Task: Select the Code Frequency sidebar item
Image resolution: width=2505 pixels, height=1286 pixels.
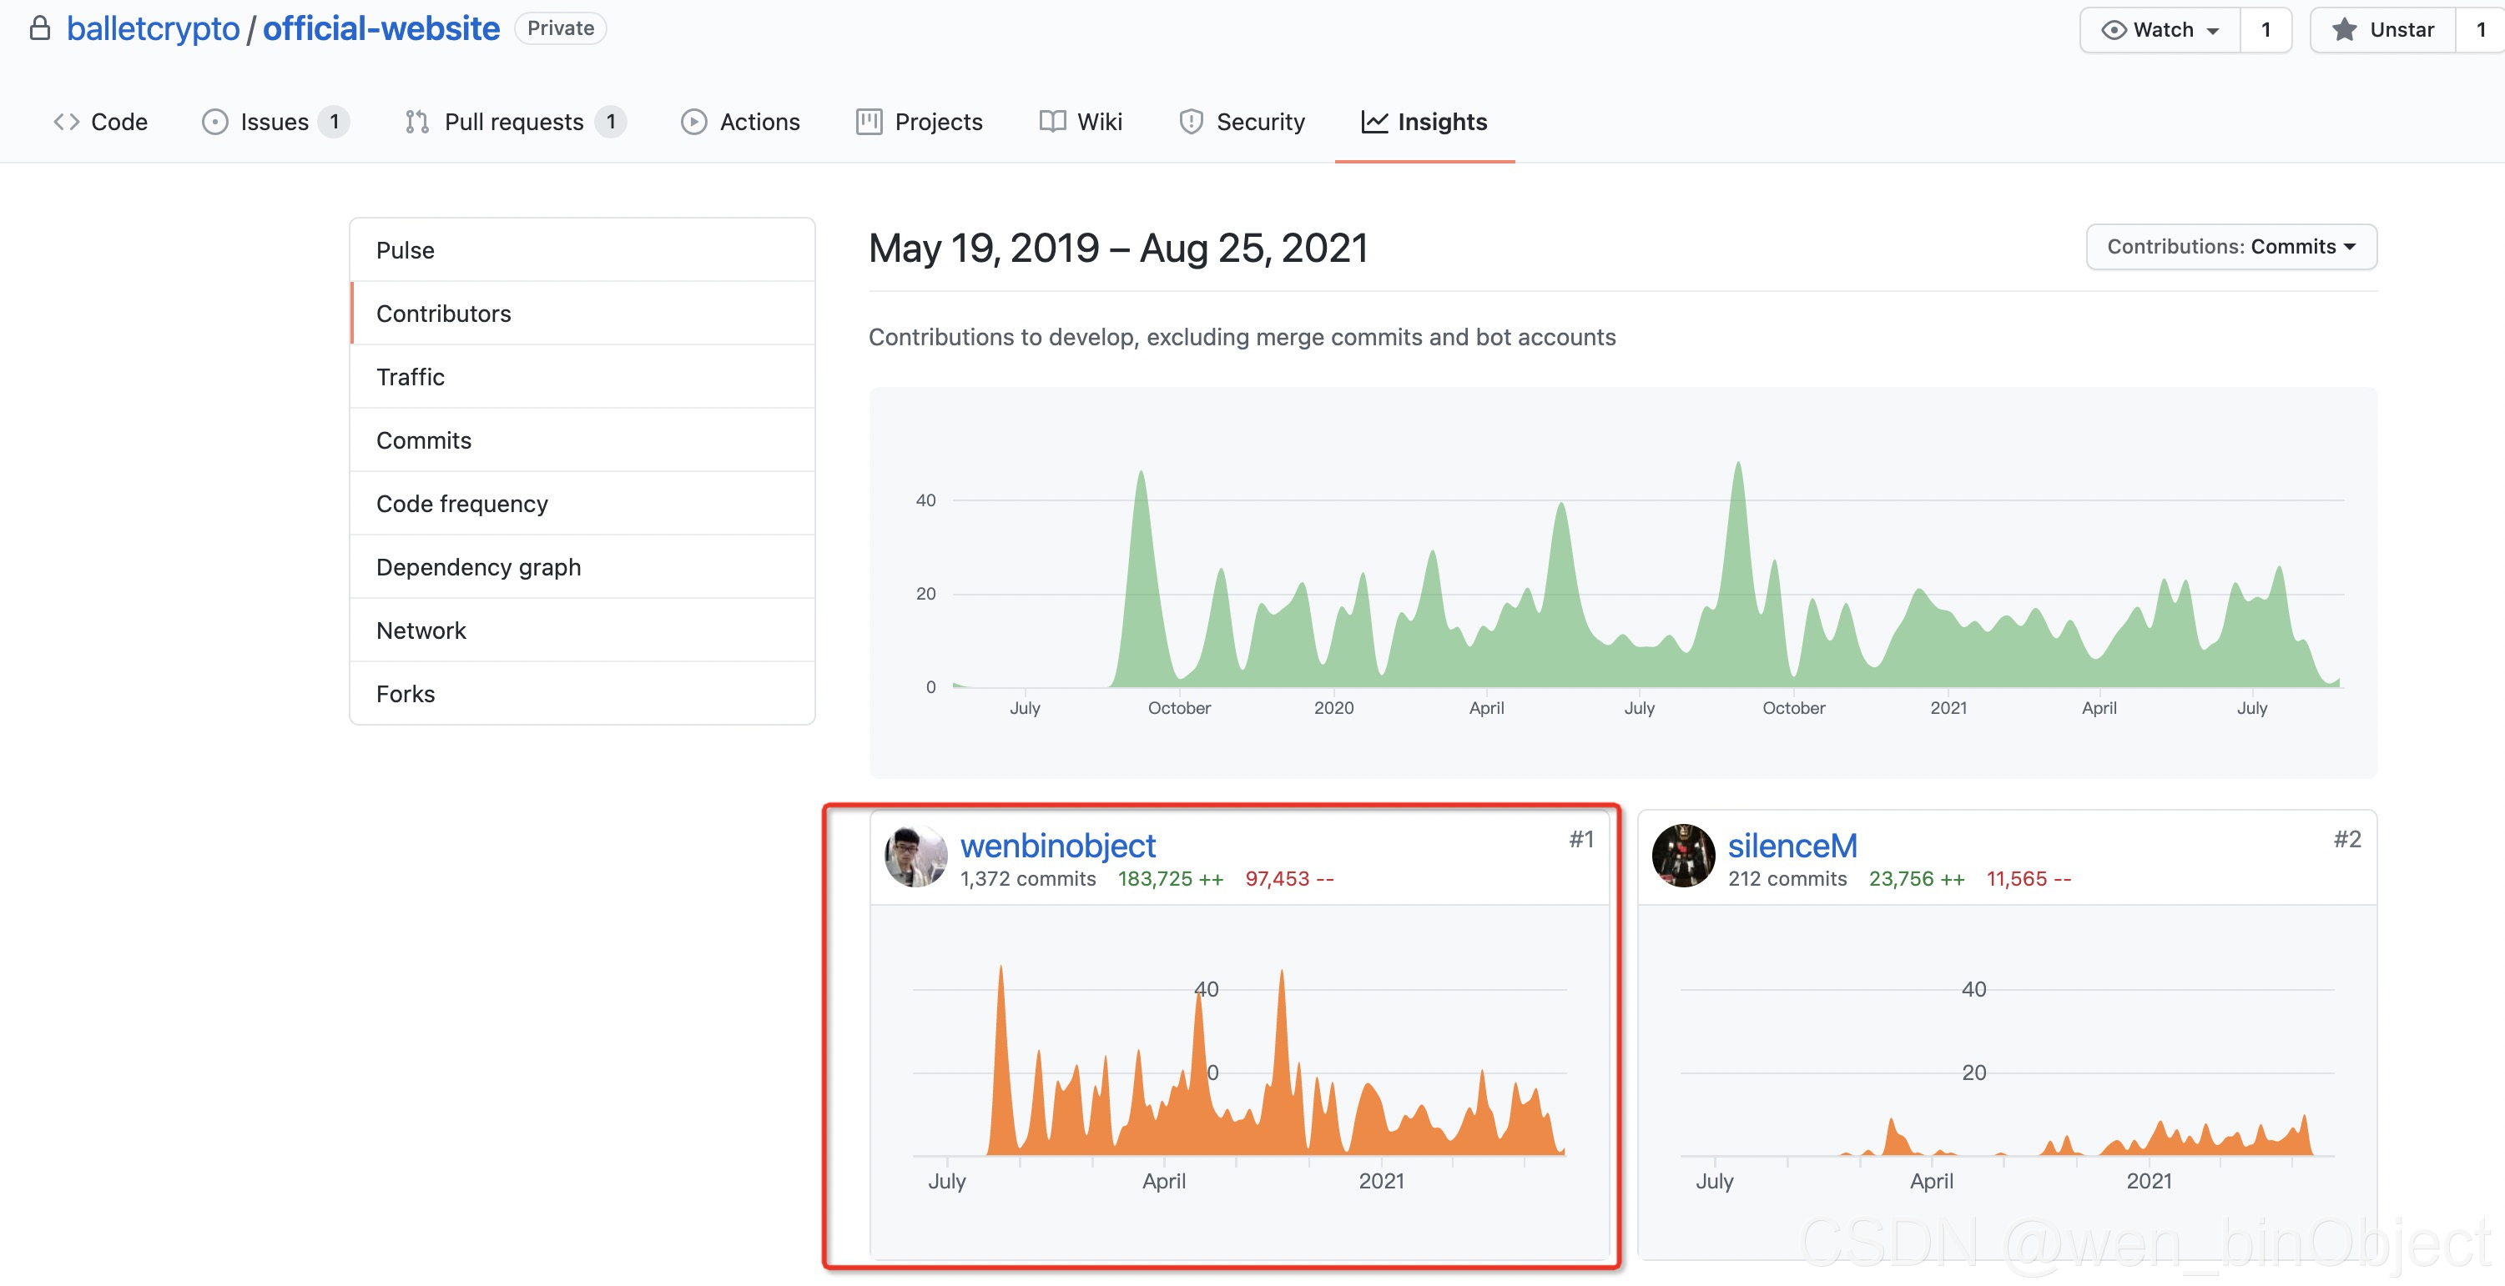Action: coord(461,502)
